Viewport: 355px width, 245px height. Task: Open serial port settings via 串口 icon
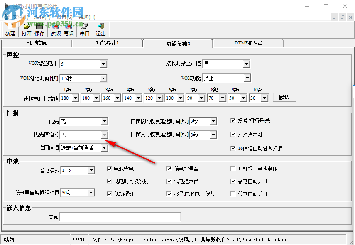coord(85,29)
